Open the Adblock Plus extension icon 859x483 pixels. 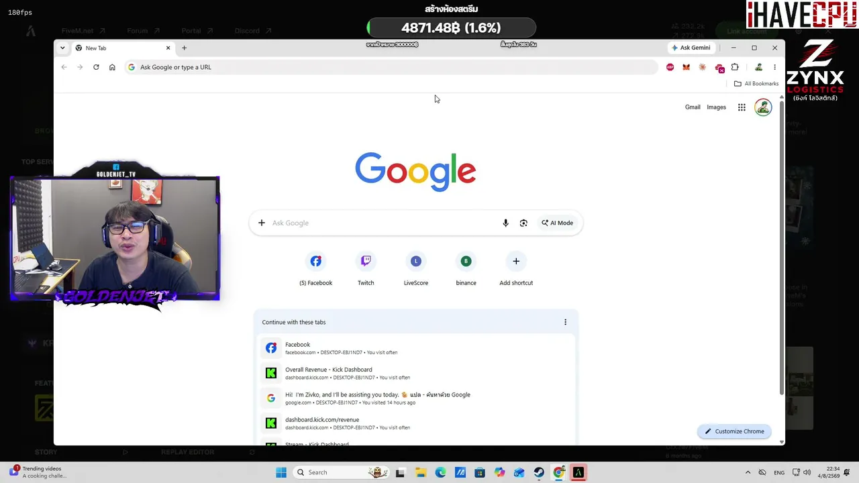coord(670,67)
